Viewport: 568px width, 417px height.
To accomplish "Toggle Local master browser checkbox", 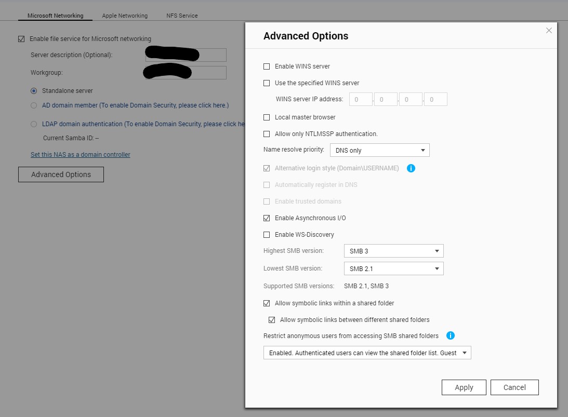I will click(x=267, y=117).
